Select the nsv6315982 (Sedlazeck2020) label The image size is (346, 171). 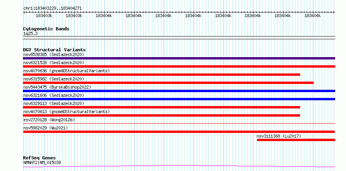click(54, 79)
